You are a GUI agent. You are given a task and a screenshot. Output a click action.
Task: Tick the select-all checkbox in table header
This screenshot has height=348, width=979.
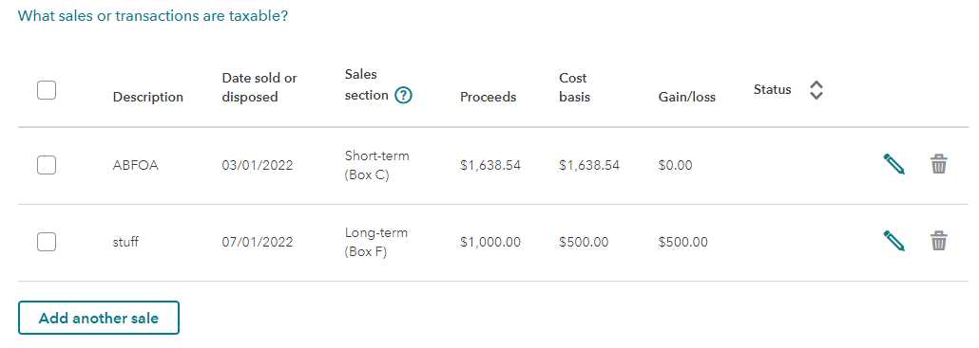point(47,90)
